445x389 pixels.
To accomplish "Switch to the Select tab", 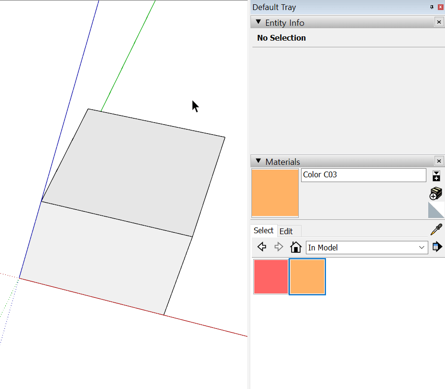I will click(x=263, y=231).
